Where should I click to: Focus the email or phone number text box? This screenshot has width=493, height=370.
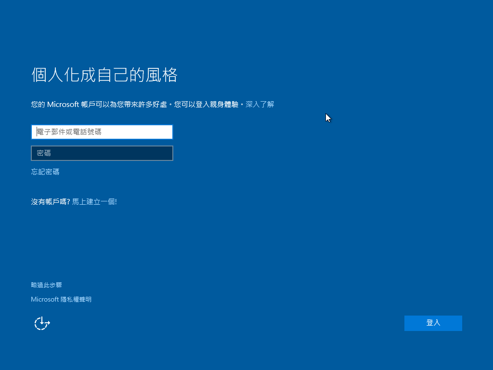point(102,132)
